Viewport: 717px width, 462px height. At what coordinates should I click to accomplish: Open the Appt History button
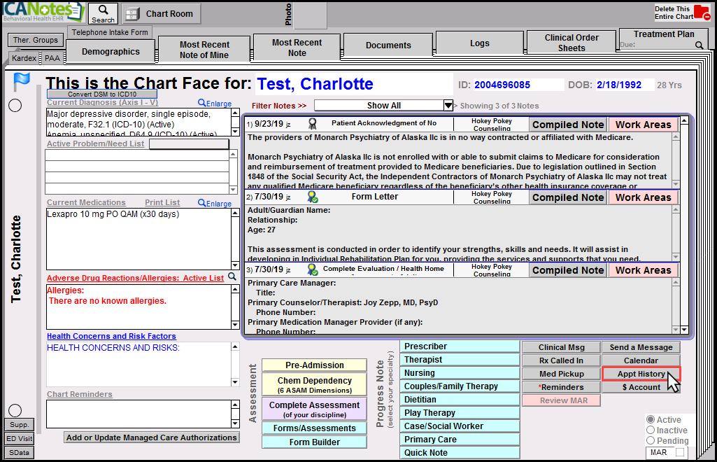point(641,374)
